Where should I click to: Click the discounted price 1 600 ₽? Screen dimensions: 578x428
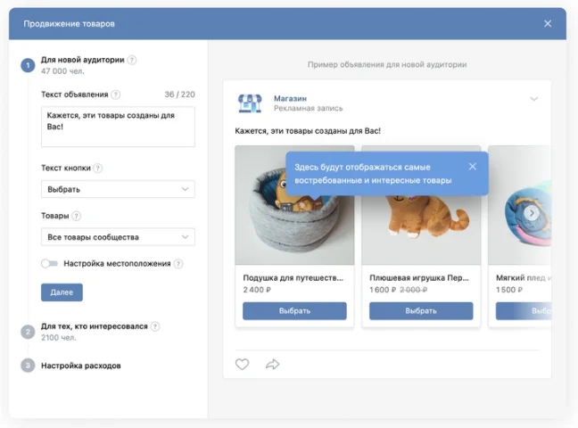pyautogui.click(x=383, y=290)
